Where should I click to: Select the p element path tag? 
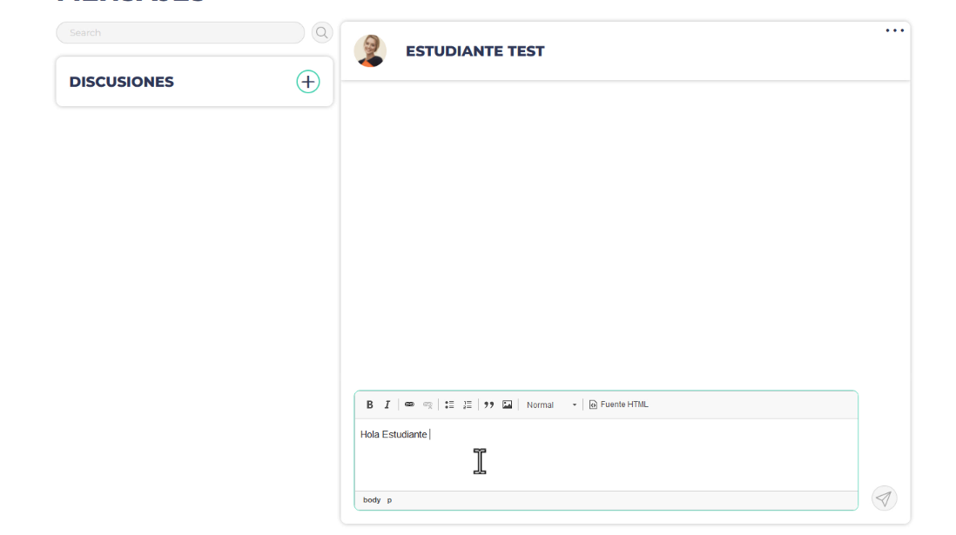389,500
